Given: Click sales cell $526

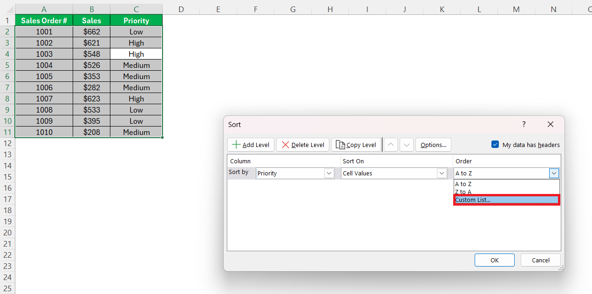Looking at the screenshot, I should [92, 65].
